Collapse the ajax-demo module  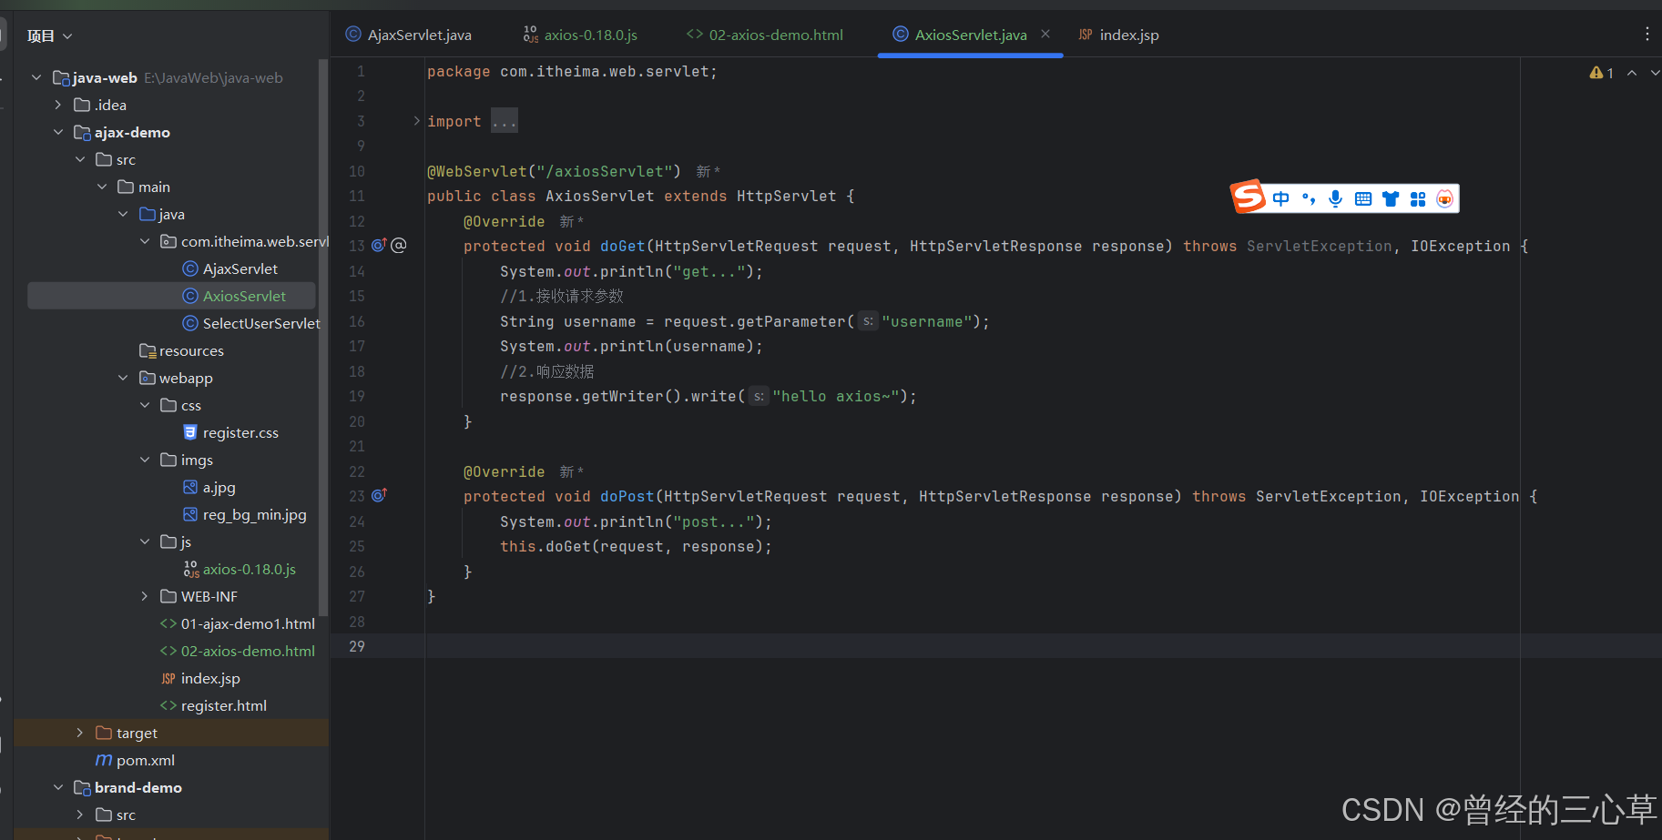(x=58, y=132)
